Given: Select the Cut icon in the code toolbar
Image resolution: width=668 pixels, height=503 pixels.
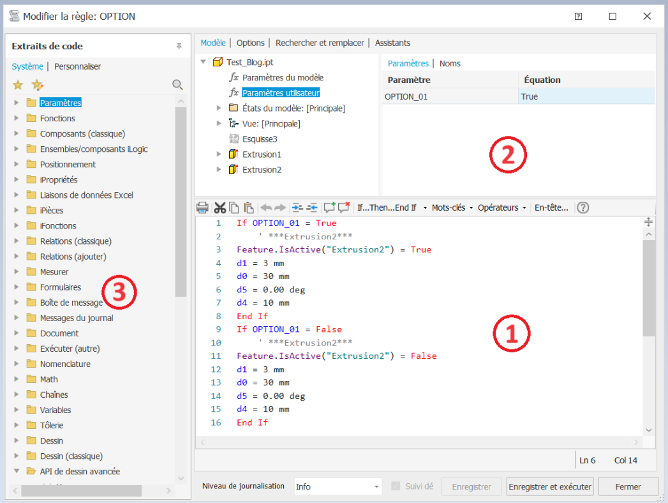Looking at the screenshot, I should tap(219, 207).
